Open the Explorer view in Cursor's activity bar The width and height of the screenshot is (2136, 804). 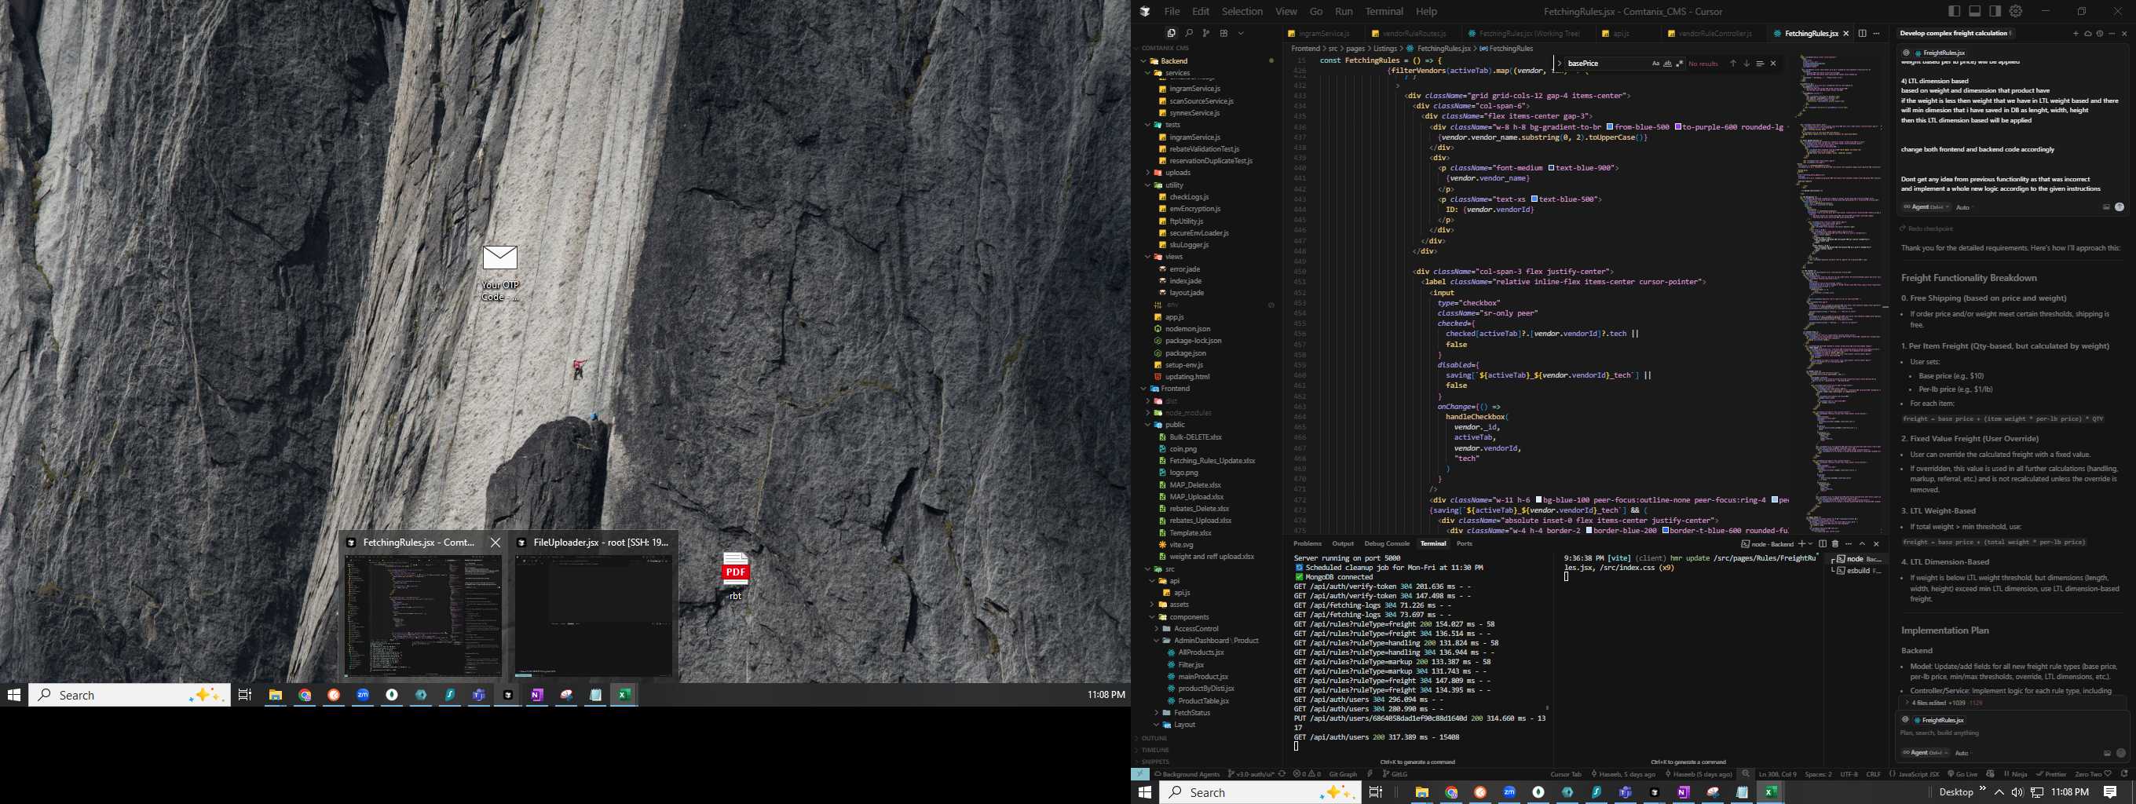coord(1171,33)
